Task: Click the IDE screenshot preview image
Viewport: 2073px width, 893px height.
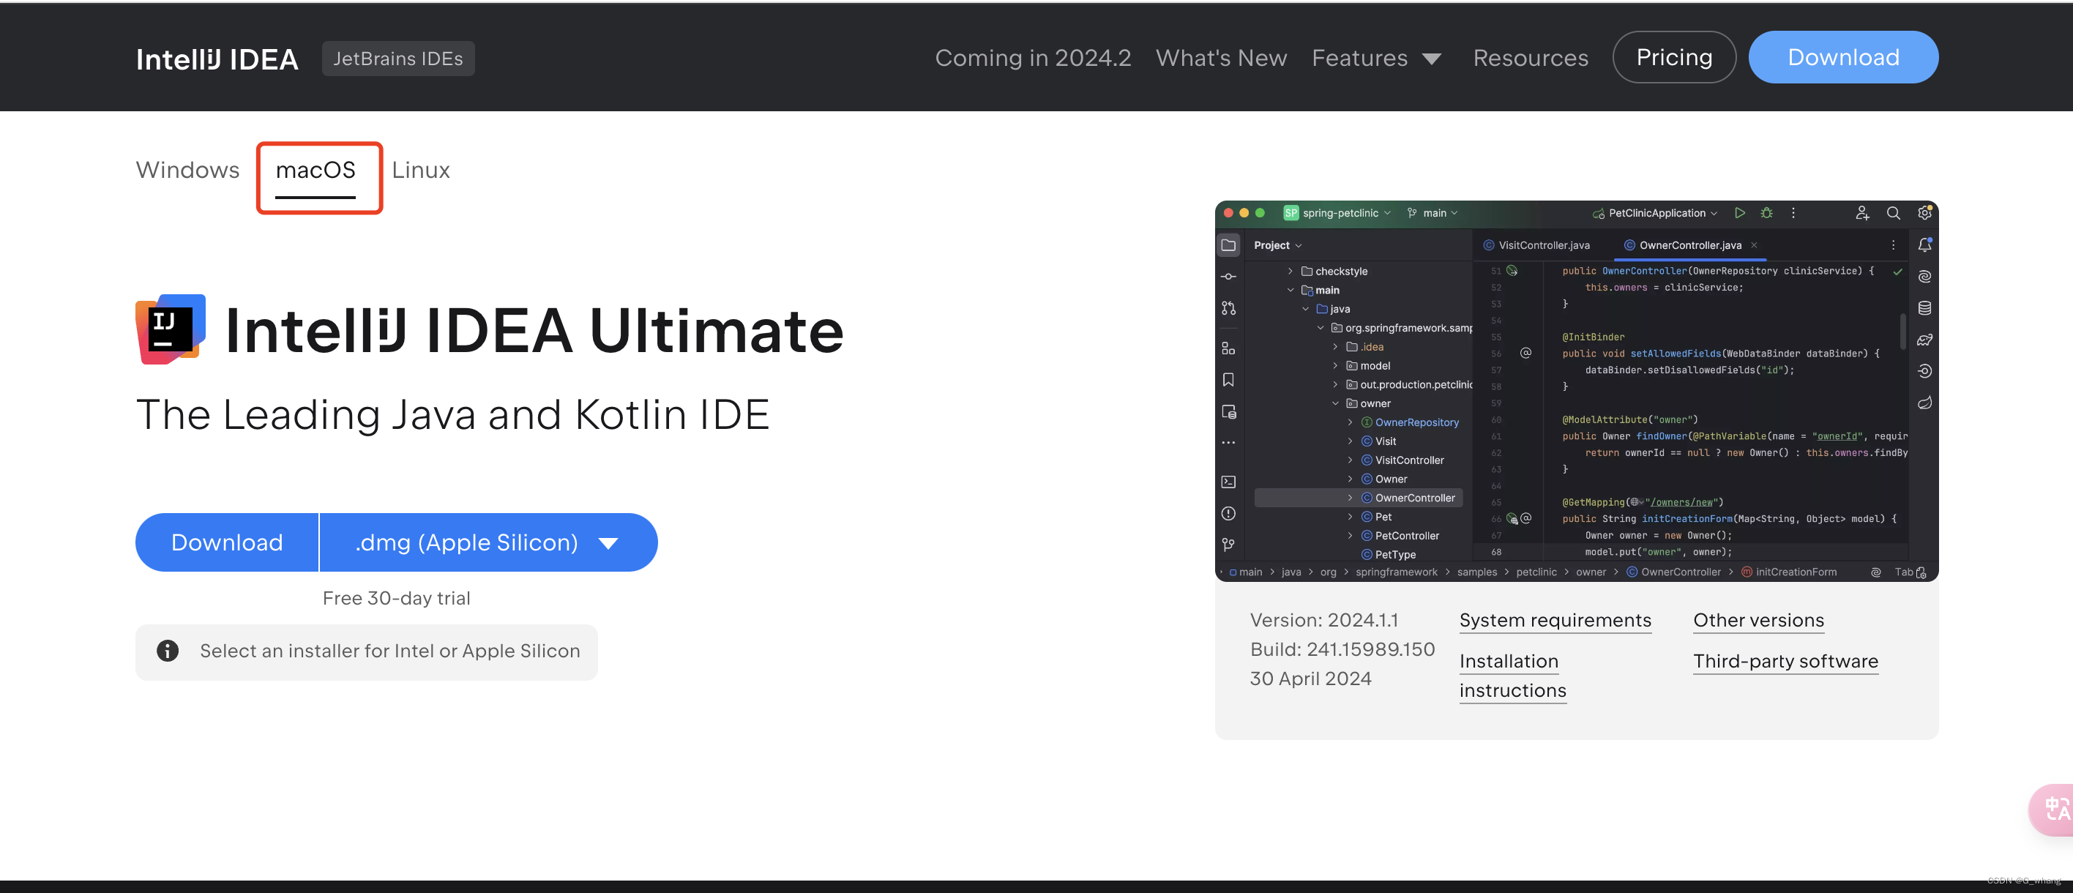Action: [x=1577, y=391]
